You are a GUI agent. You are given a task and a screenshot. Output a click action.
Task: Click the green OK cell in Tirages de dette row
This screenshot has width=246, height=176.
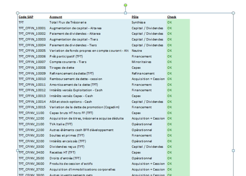170,68
